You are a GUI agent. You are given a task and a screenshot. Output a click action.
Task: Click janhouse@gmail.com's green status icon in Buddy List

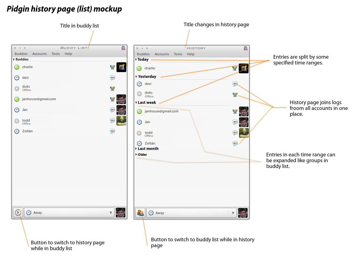(17, 99)
